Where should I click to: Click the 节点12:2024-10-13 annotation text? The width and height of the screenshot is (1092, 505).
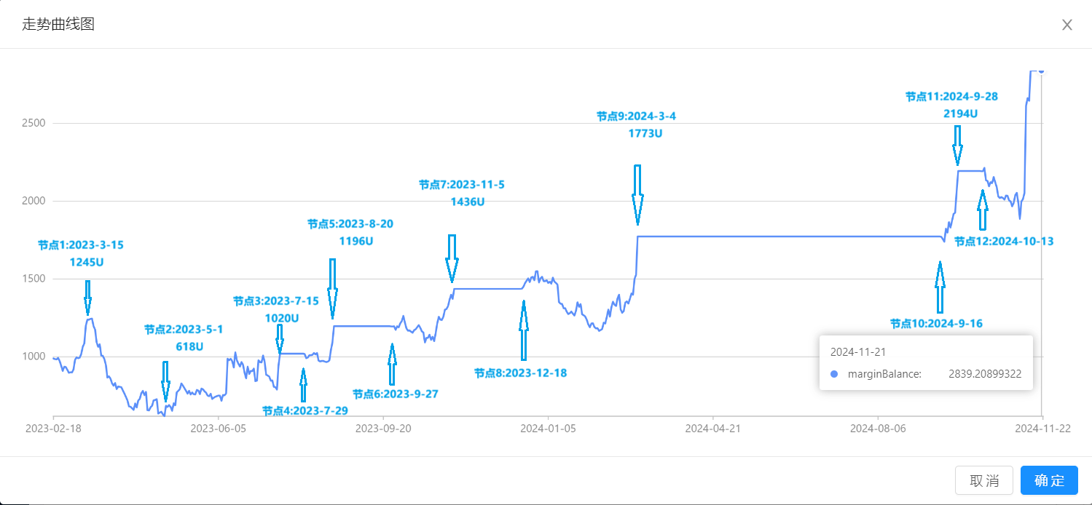[x=1004, y=241]
